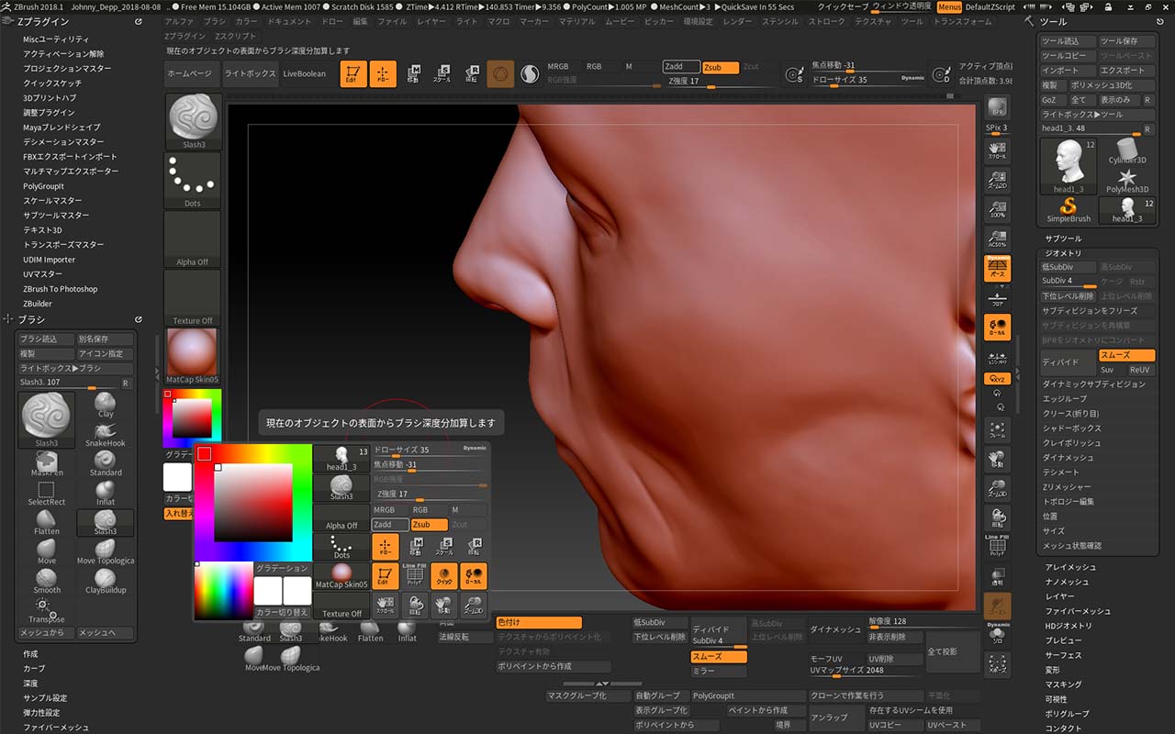Open the Dots stroke picker in left shelf
1175x734 pixels.
(193, 181)
